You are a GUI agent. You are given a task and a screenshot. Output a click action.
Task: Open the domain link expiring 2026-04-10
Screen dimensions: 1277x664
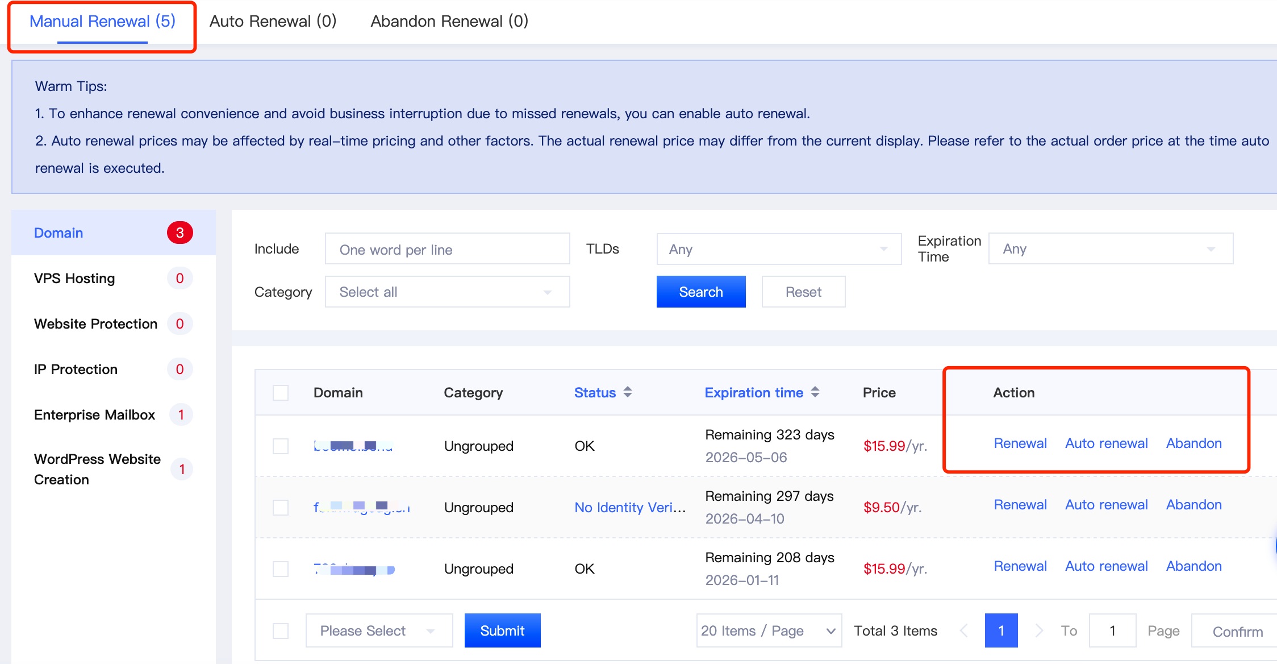(362, 507)
